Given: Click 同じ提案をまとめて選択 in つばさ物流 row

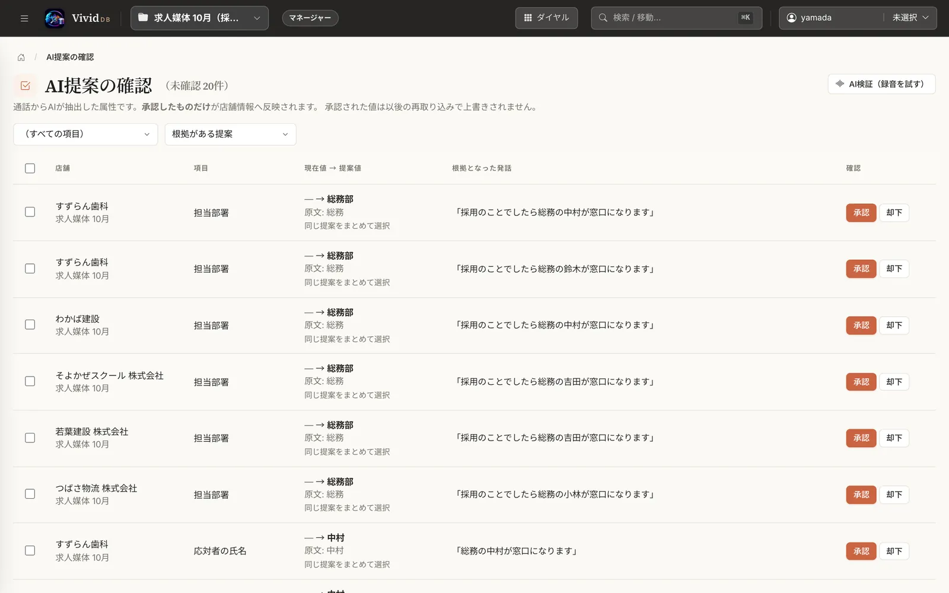Looking at the screenshot, I should click(x=347, y=508).
